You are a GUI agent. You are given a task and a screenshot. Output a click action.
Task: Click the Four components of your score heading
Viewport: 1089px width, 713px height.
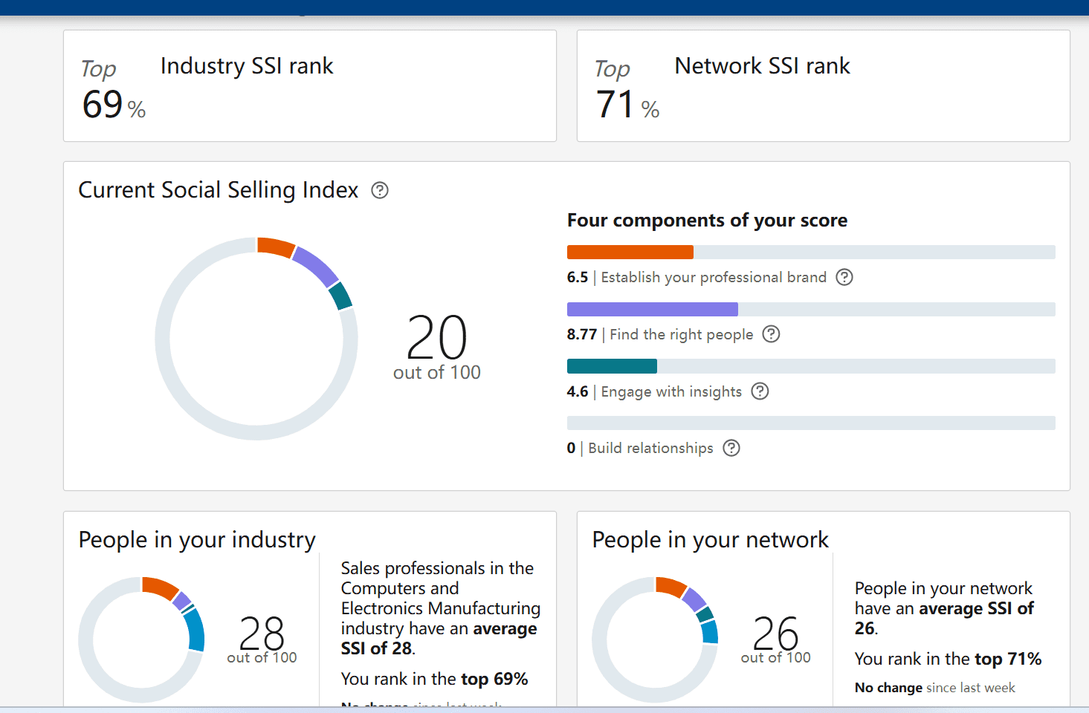point(707,221)
